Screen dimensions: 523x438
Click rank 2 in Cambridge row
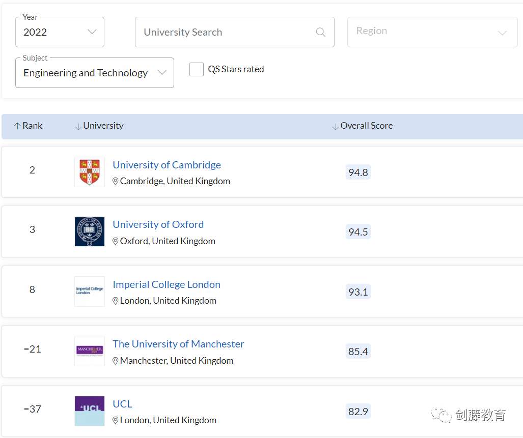[x=32, y=170]
